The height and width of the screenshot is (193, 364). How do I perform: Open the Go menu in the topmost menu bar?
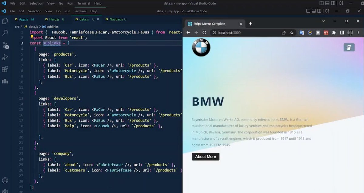click(x=61, y=3)
